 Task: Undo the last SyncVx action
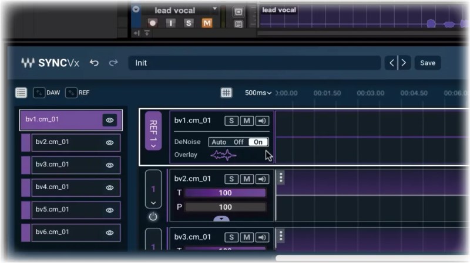(x=94, y=63)
